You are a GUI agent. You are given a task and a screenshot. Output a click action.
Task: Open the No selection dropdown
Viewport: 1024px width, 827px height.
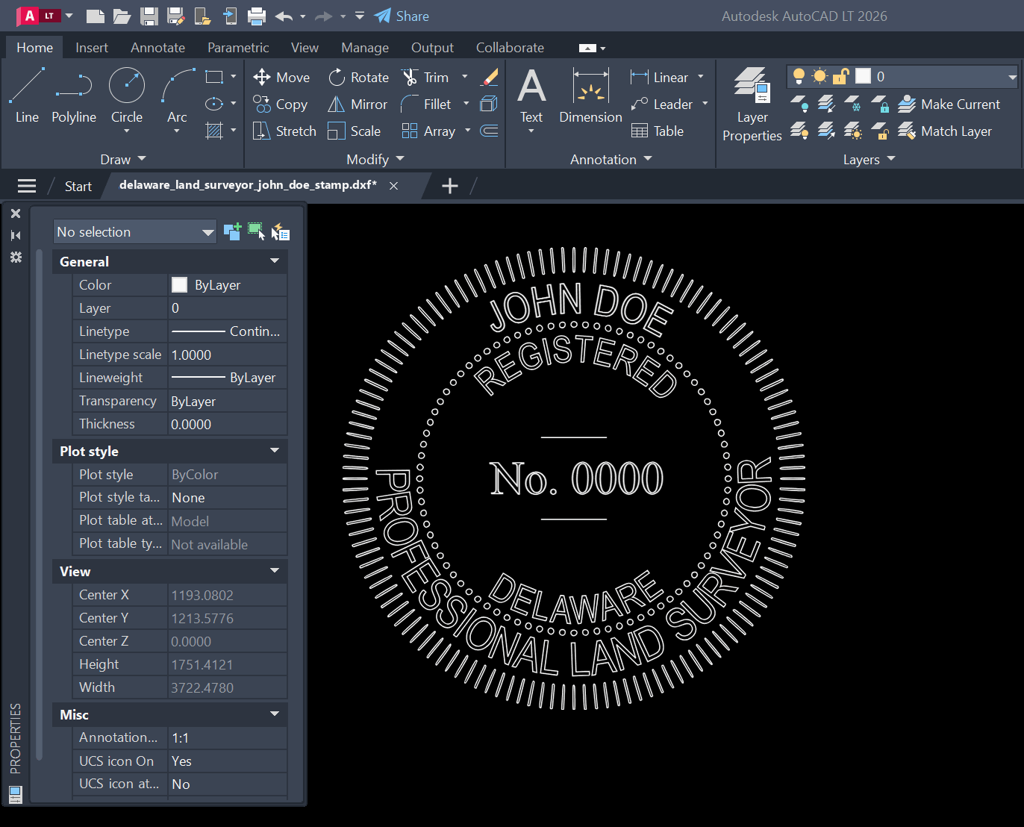(134, 231)
